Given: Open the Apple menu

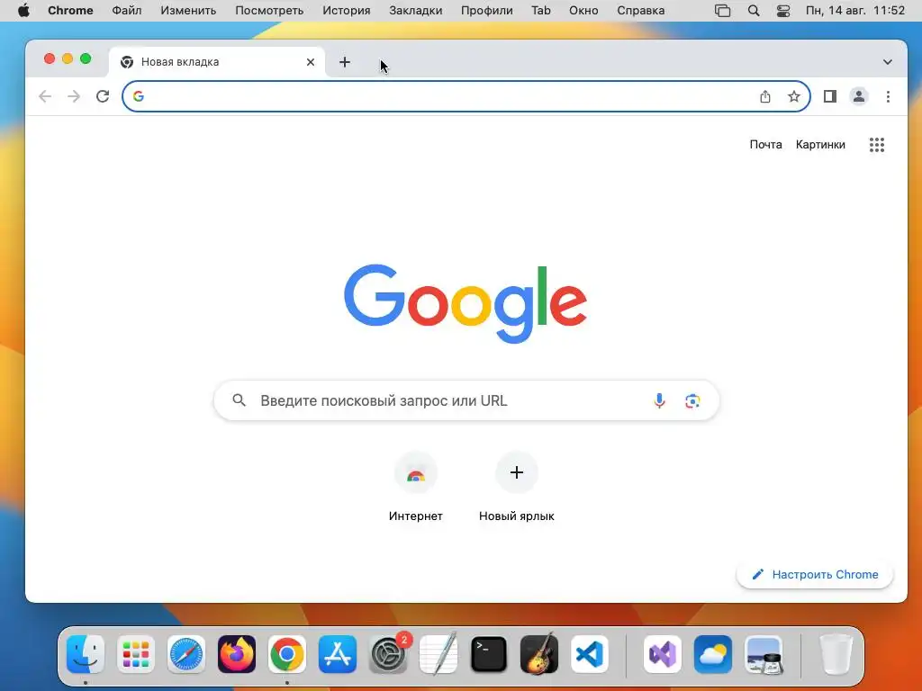Looking at the screenshot, I should pyautogui.click(x=23, y=11).
